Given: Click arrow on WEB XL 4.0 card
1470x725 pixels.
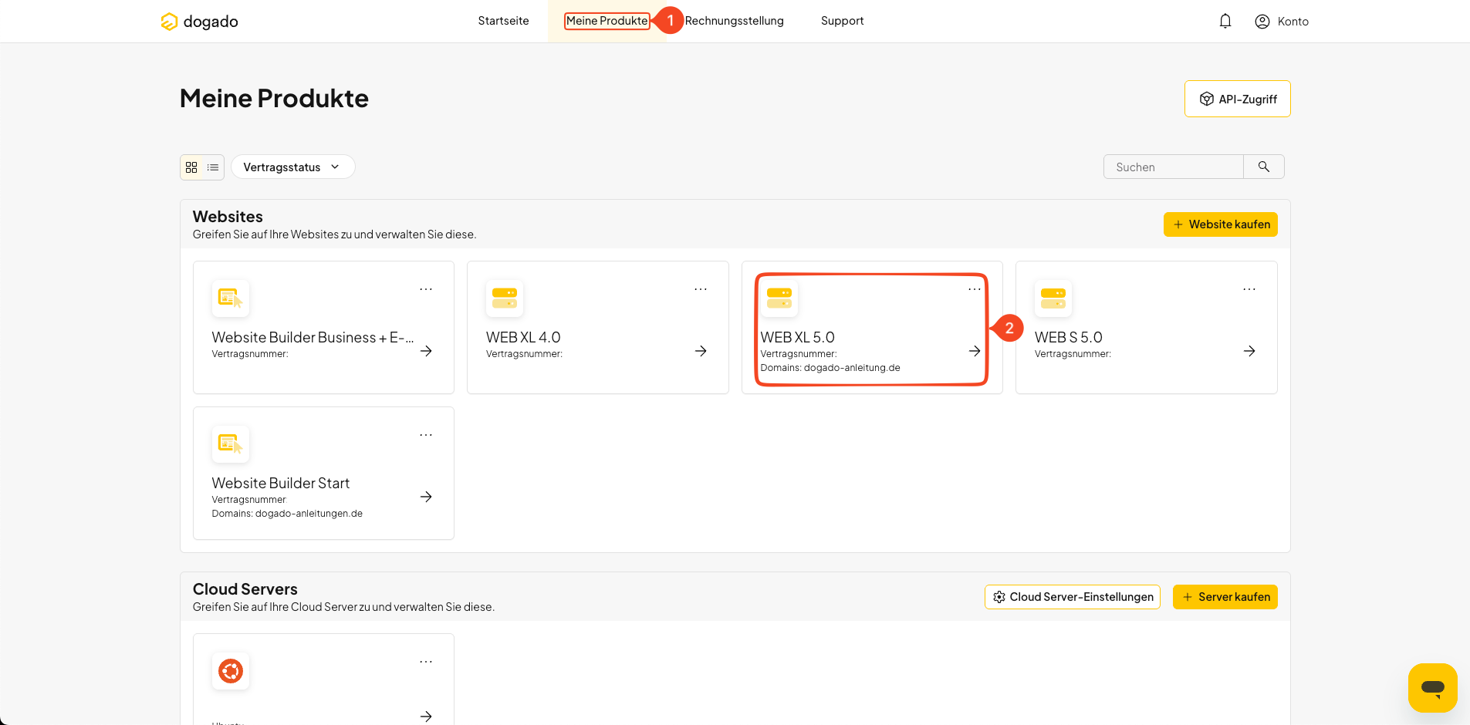Looking at the screenshot, I should pos(701,351).
